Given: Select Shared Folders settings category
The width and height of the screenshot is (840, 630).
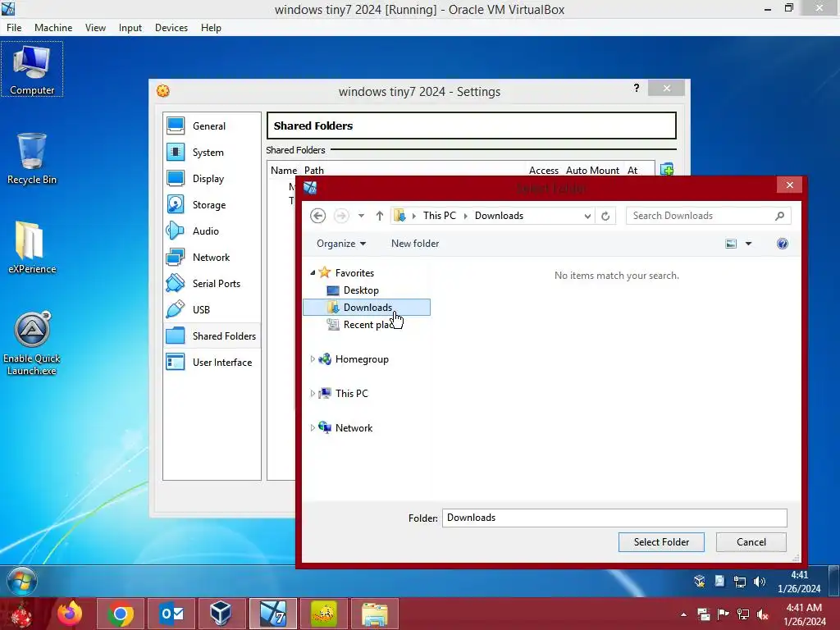Looking at the screenshot, I should pos(212,336).
